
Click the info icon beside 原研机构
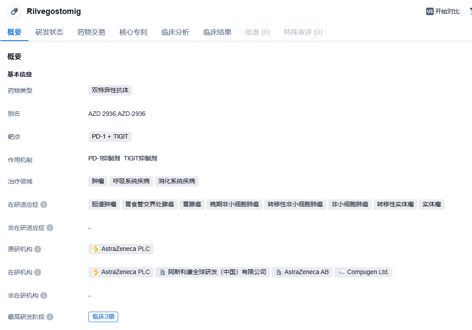[38, 249]
